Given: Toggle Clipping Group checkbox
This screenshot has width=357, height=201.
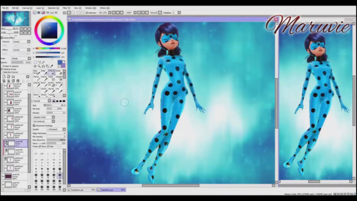Looking at the screenshot, I should (2, 69).
